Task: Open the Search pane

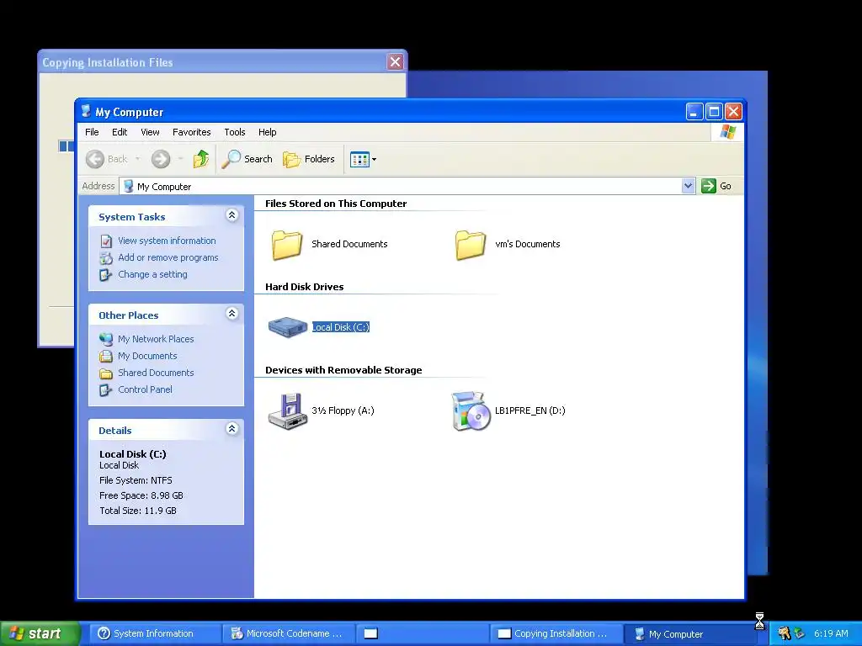Action: (x=247, y=159)
